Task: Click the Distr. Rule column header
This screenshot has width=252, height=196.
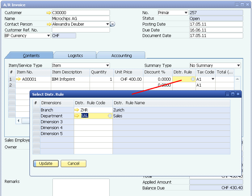Action: (184, 72)
